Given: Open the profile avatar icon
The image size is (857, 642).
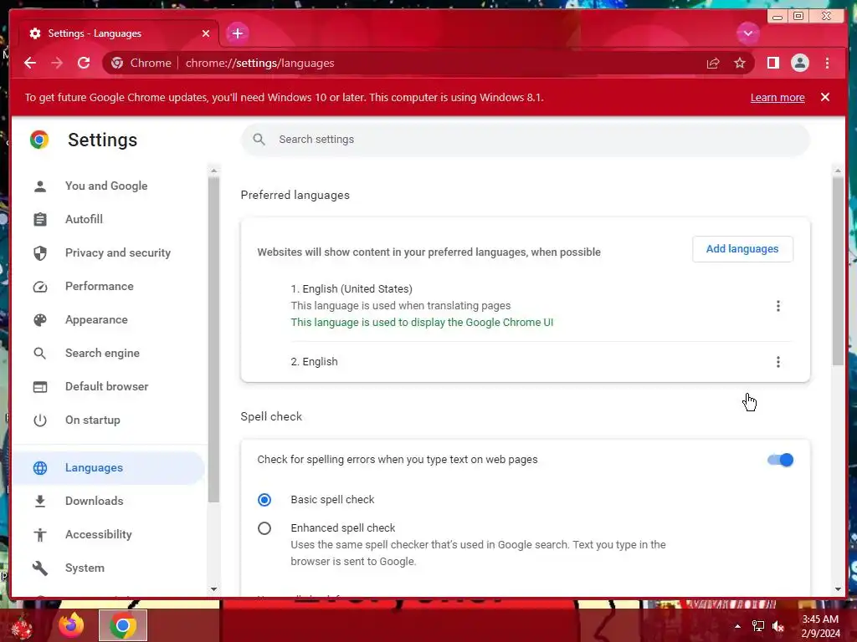Looking at the screenshot, I should click(799, 63).
